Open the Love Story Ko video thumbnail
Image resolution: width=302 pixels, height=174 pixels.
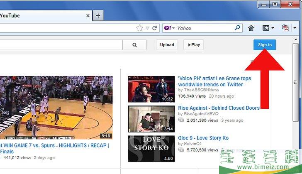tap(151, 149)
